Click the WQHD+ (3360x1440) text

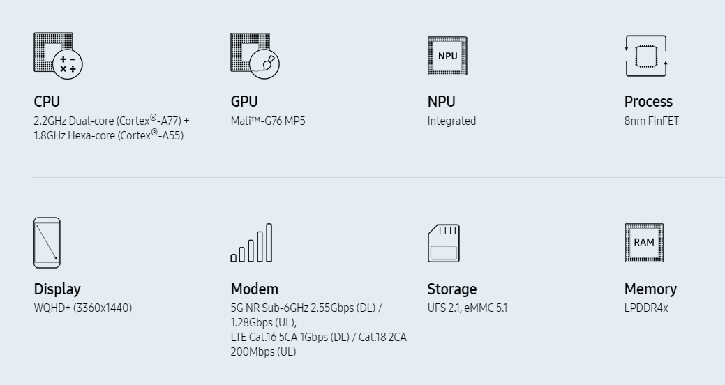[x=83, y=308]
